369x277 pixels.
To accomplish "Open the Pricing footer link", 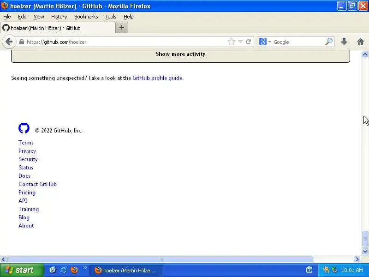I will pos(27,193).
